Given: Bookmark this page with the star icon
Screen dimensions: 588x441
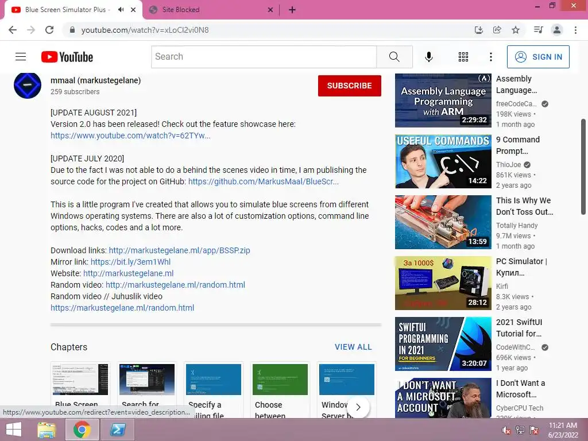Looking at the screenshot, I should pos(516,30).
